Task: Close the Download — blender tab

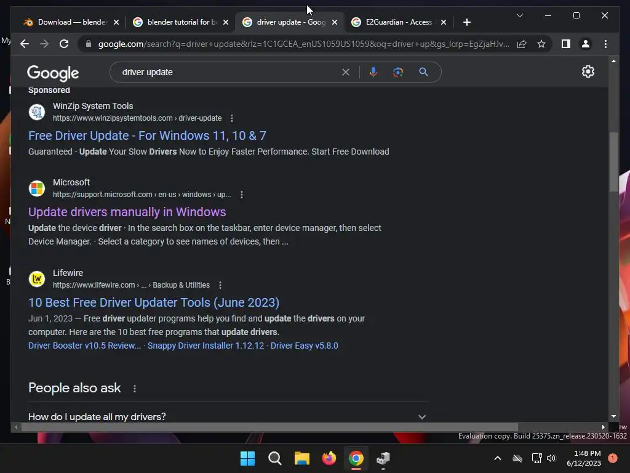Action: click(116, 22)
